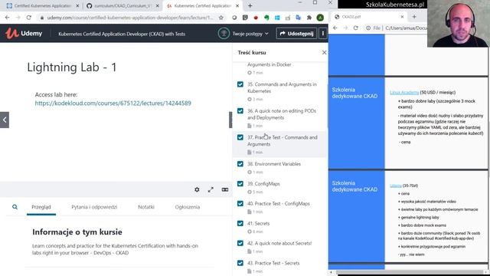The width and height of the screenshot is (490, 276).
Task: Open new tab in the PDF window
Action: tap(414, 17)
